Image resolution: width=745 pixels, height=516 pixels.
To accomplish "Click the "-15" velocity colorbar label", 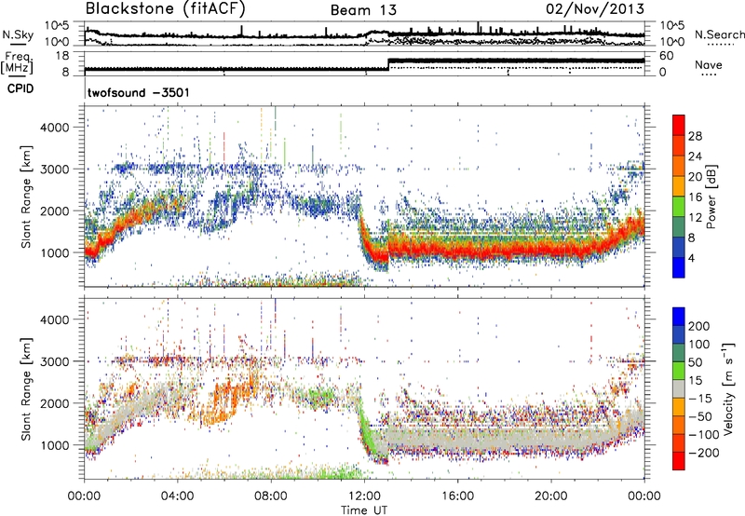I will [699, 398].
